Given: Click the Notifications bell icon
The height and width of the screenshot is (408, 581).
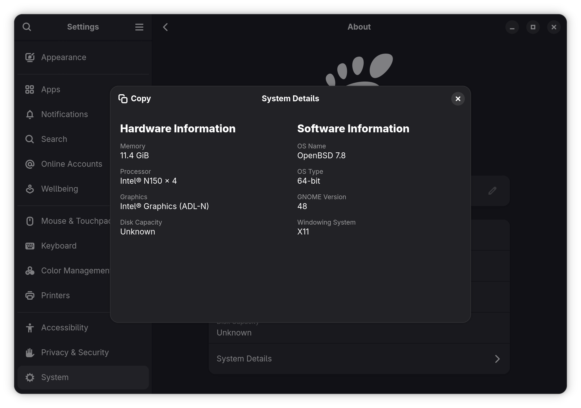Looking at the screenshot, I should pos(30,114).
